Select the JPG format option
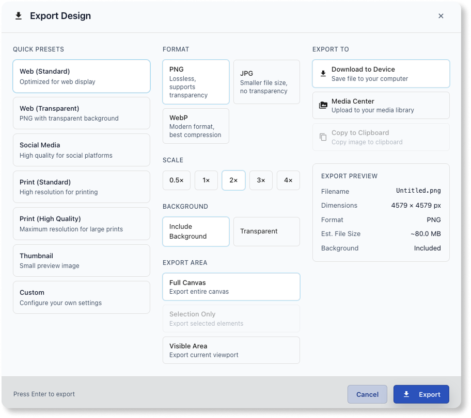The width and height of the screenshot is (471, 418). [266, 81]
